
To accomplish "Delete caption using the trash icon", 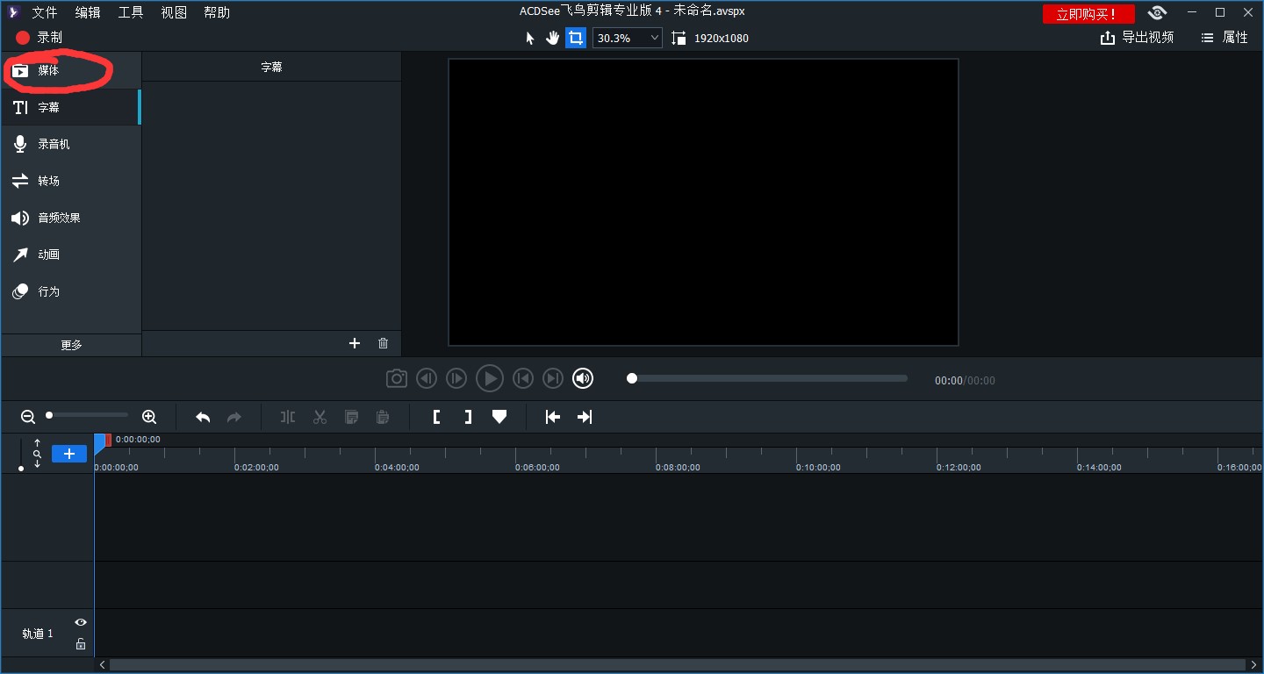I will click(383, 343).
